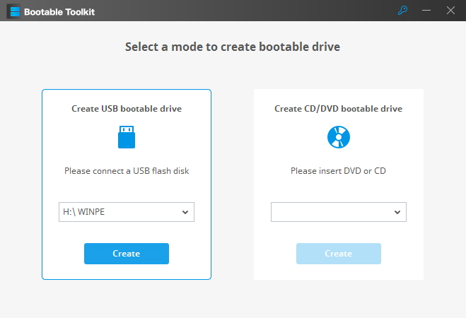Click the Bootable Toolkit title text
466x318 pixels.
(59, 12)
